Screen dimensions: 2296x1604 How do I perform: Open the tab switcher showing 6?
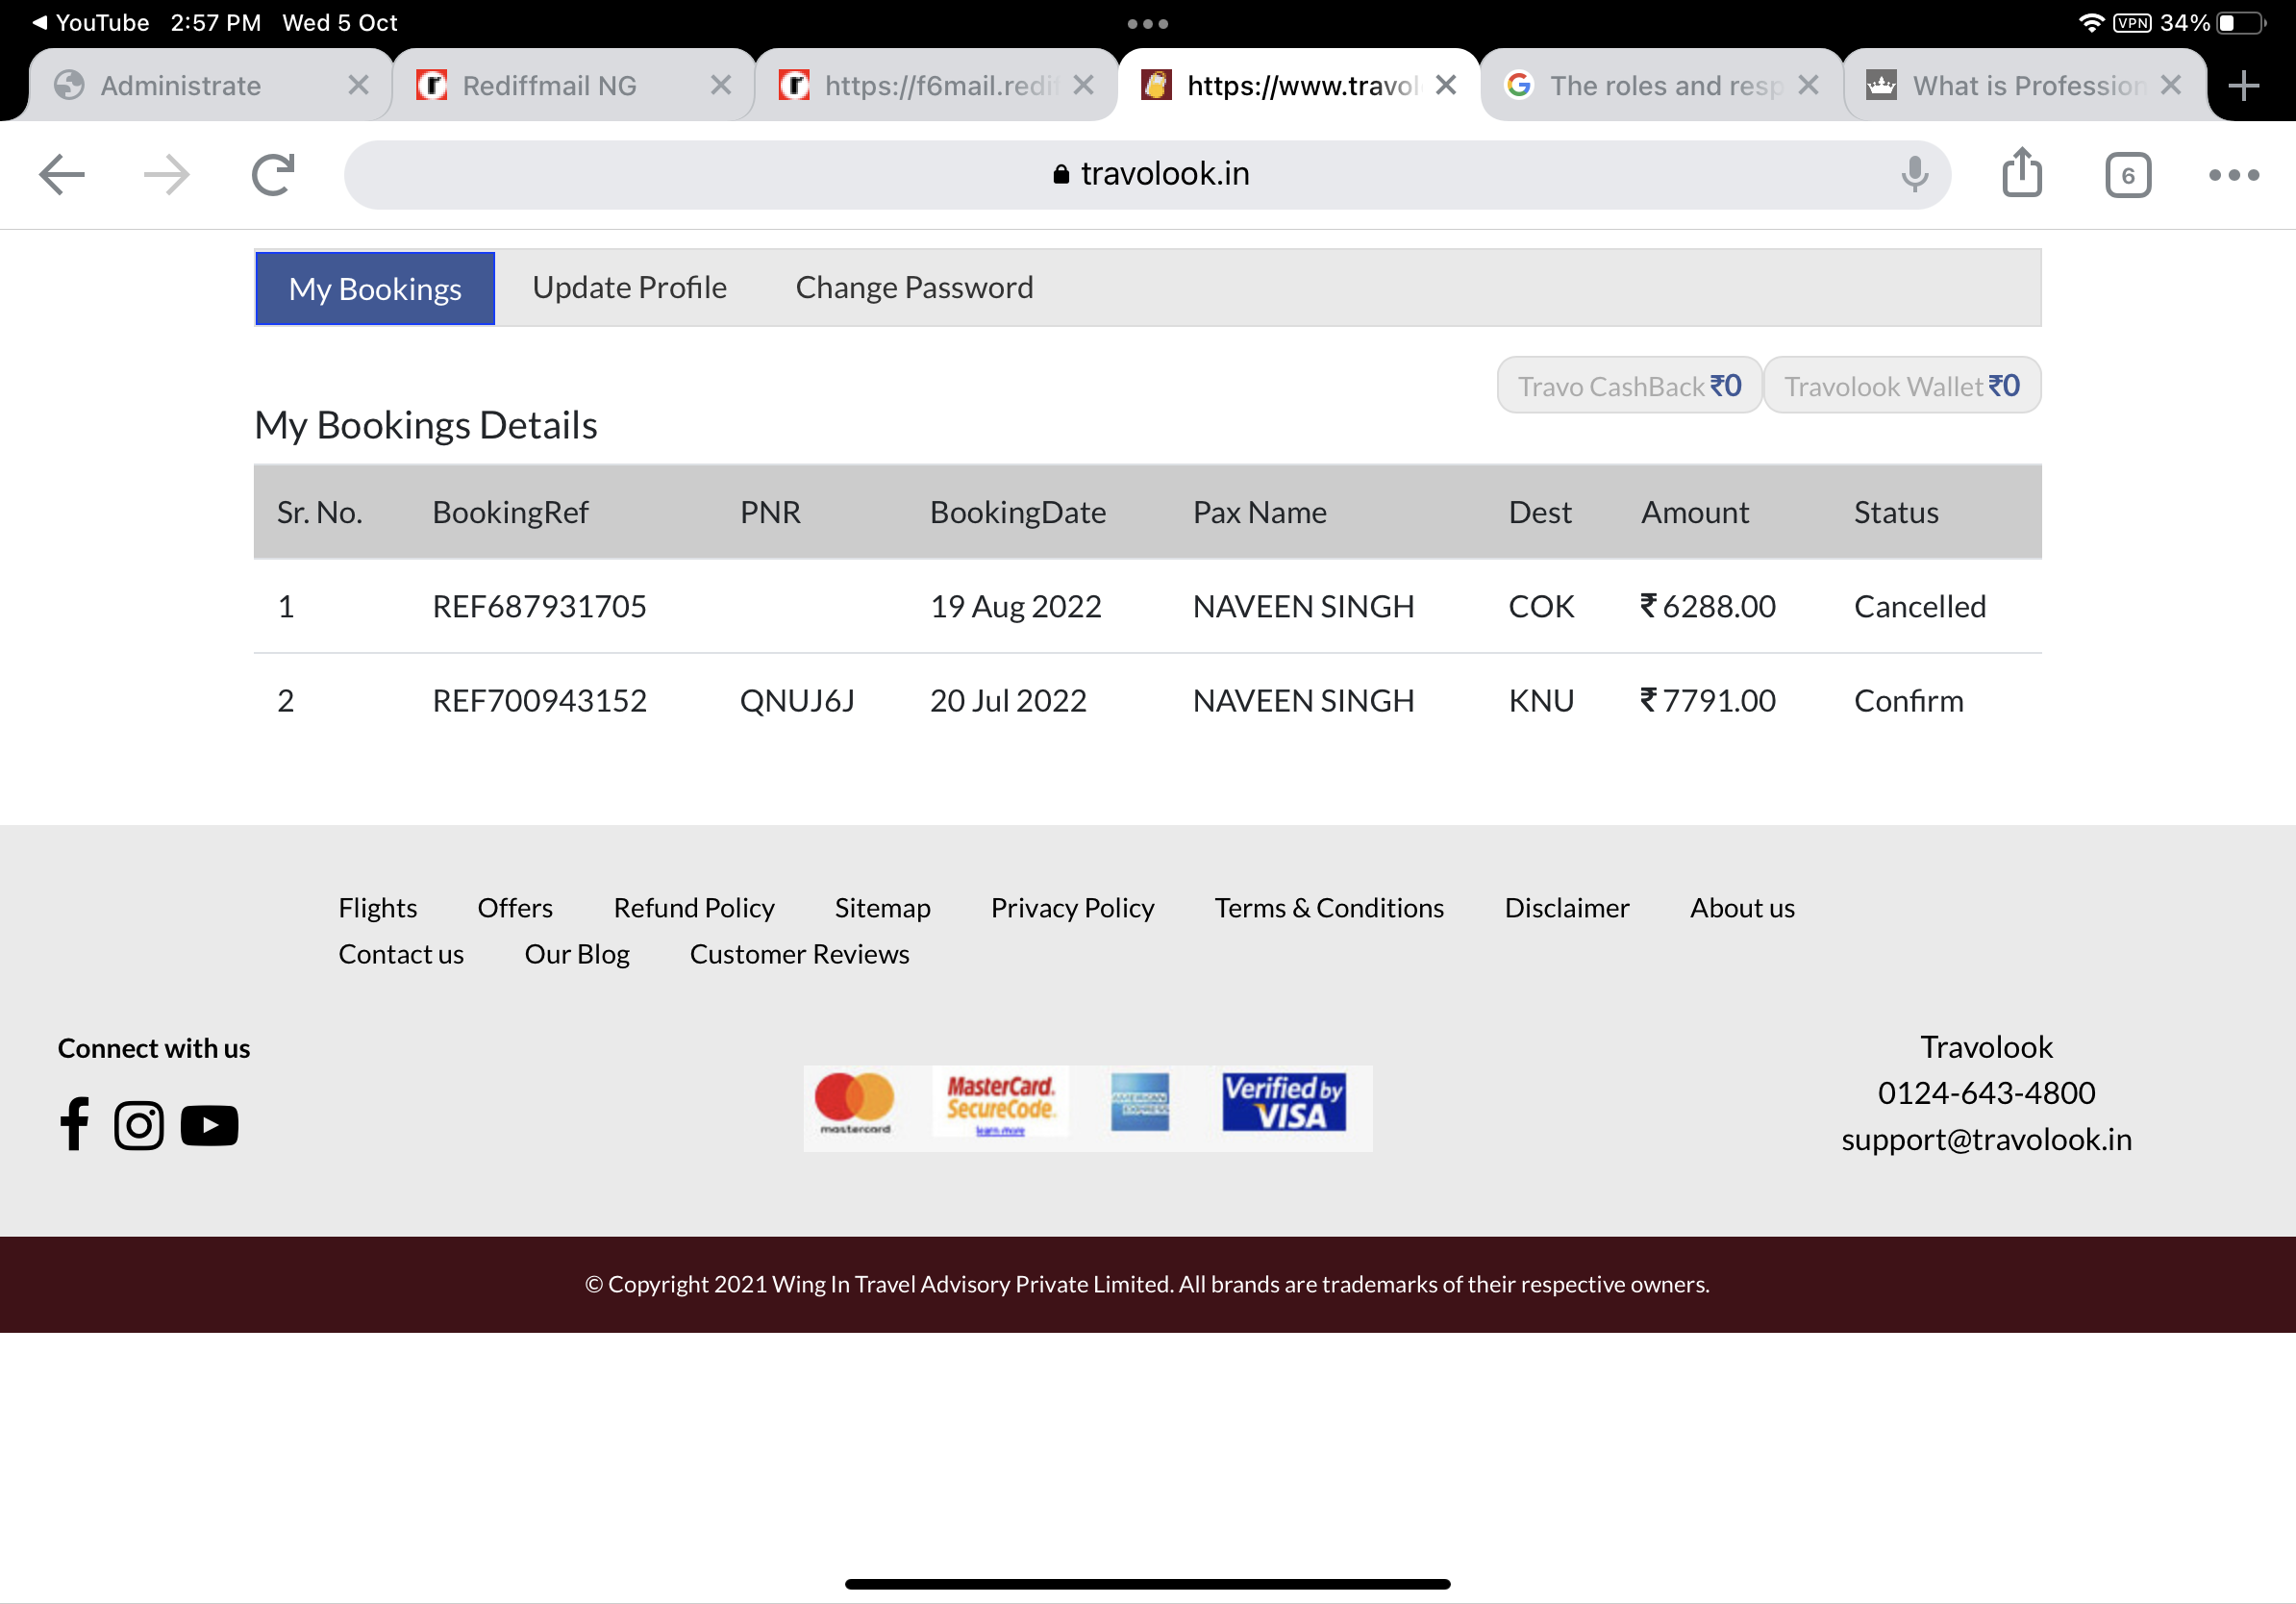(2127, 175)
